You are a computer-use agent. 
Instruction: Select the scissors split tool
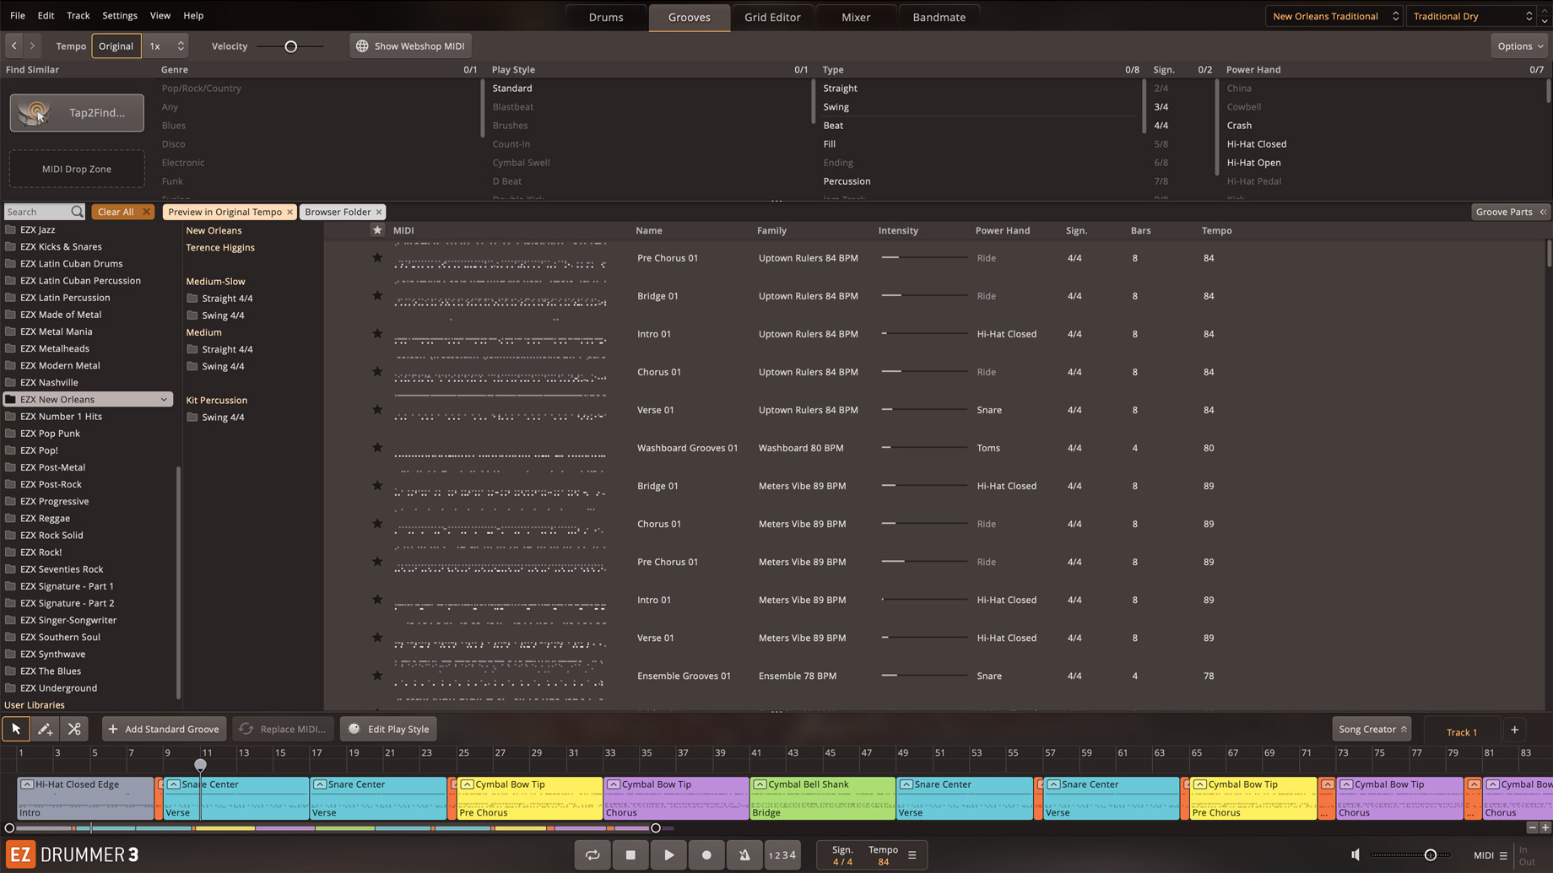(x=74, y=729)
